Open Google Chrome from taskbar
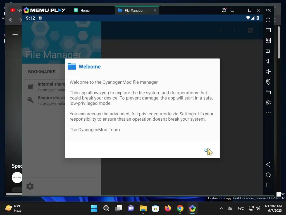Image resolution: width=286 pixels, height=215 pixels. tap(180, 208)
